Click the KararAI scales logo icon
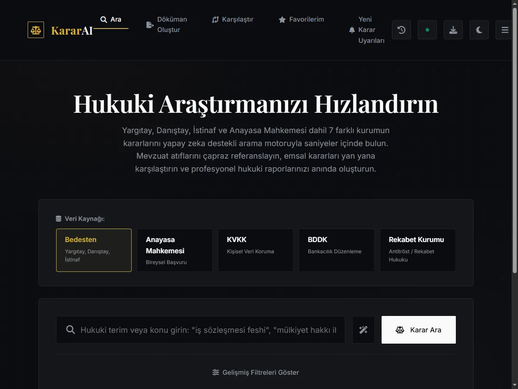 coord(36,30)
